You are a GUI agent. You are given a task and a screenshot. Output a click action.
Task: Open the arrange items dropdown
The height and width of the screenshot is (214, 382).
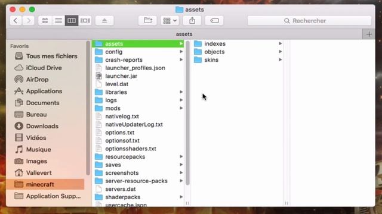click(170, 21)
